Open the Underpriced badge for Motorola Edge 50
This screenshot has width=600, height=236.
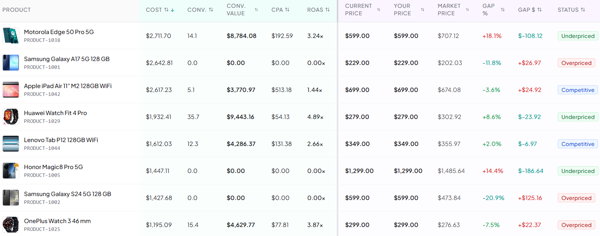click(578, 36)
